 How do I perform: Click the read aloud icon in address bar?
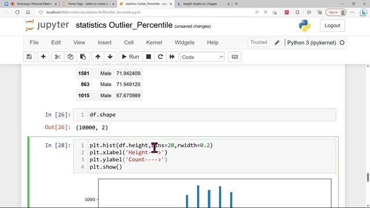tap(257, 12)
